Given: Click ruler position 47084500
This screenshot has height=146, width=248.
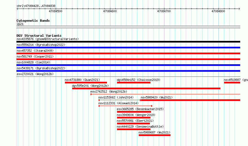Looking at the screenshot, I should pos(56,11).
